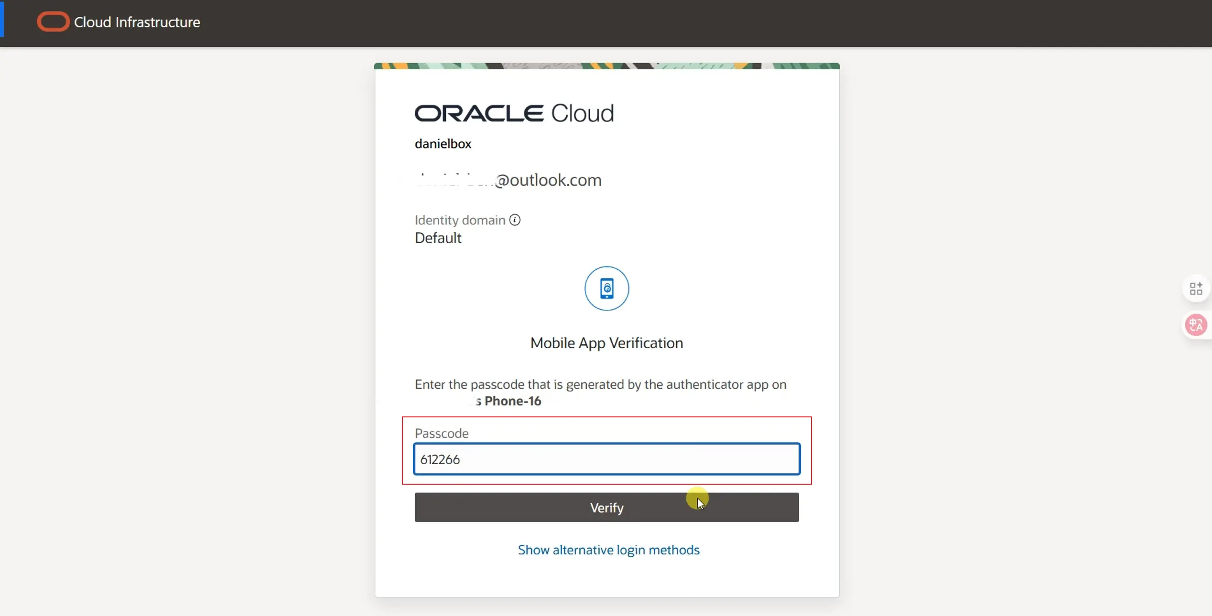Click the Phone-16 device name text
The height and width of the screenshot is (616, 1212).
pyautogui.click(x=513, y=401)
